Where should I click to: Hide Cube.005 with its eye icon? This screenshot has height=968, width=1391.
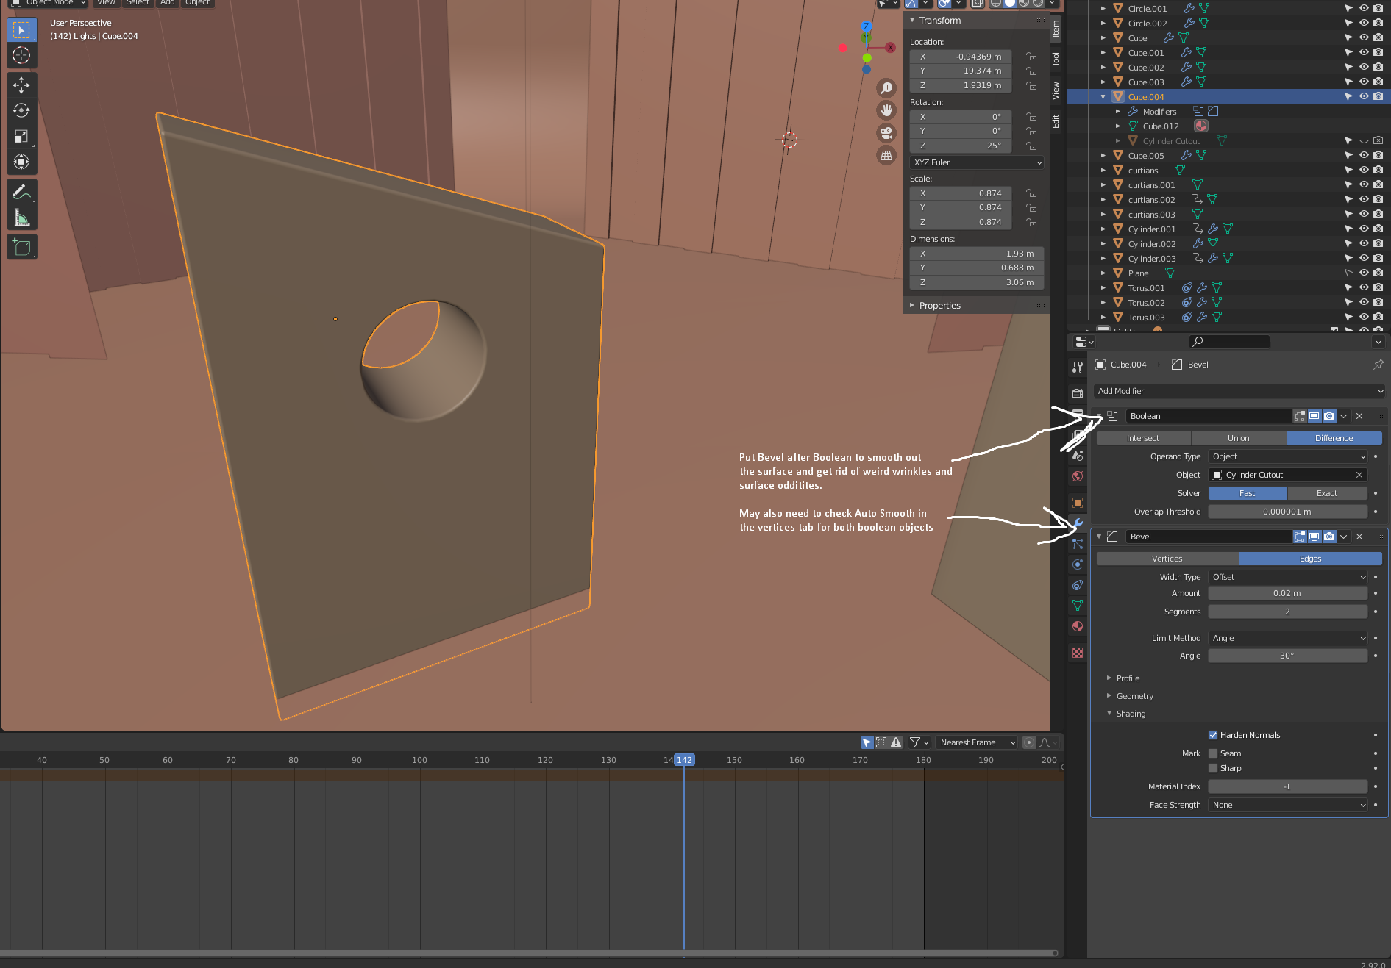1364,156
